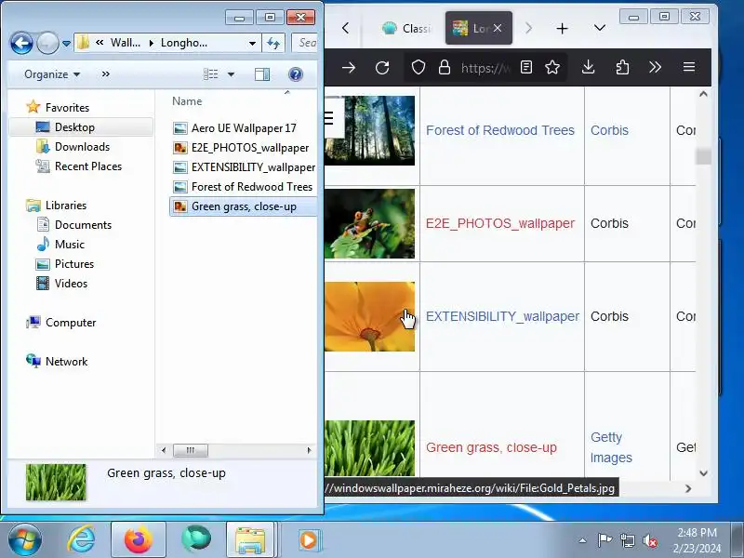Go forward in Firefox
The height and width of the screenshot is (558, 744).
(349, 67)
